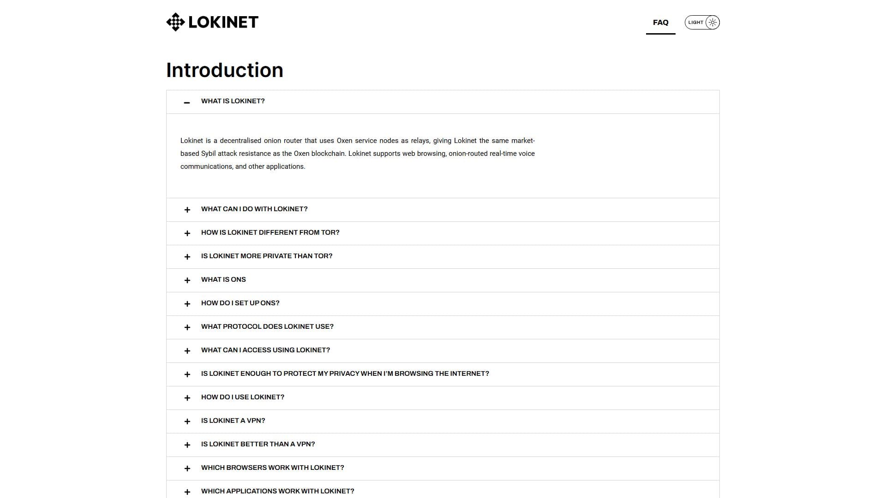Open the FAQ navigation tab
Screen dimensions: 886x498
660,22
